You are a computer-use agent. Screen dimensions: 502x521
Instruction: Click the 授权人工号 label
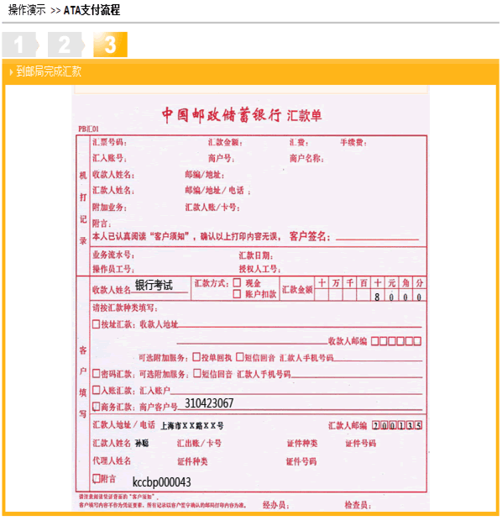259,268
